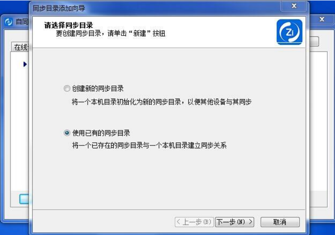The image size is (335, 235).
Task: Click the description 将一个已存在的同步目录与一个本机目录建立同步关系
Action: click(150, 145)
